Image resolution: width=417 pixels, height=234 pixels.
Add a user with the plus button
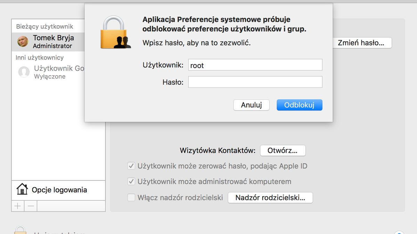click(x=18, y=206)
